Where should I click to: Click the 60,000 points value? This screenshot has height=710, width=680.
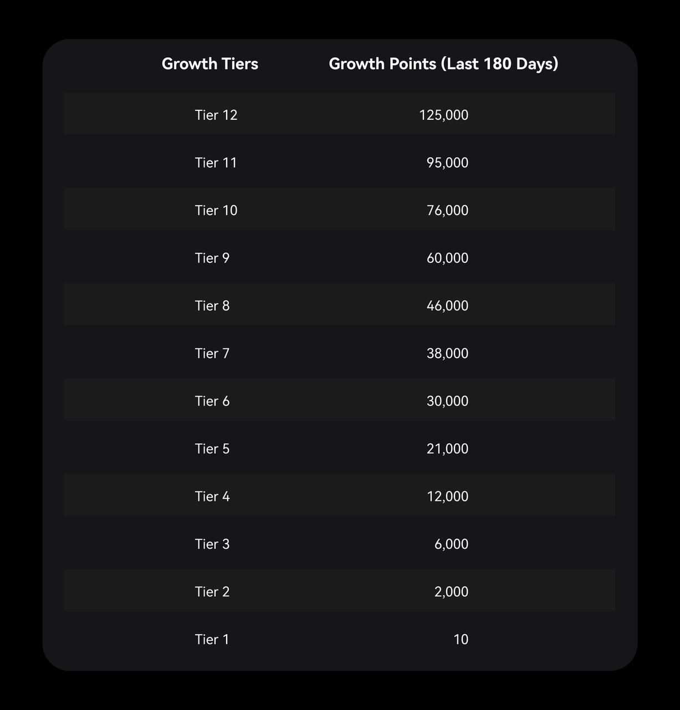pyautogui.click(x=447, y=258)
